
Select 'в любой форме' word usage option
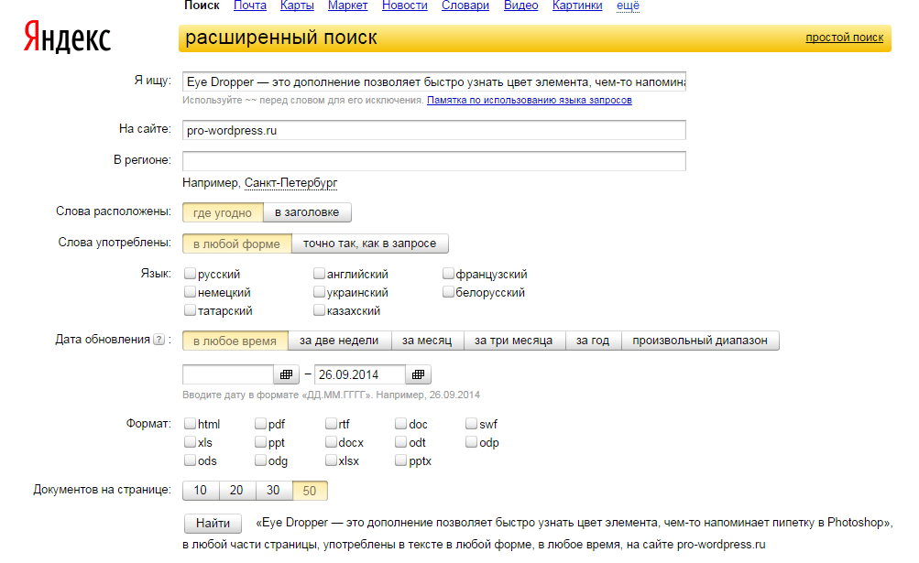236,244
